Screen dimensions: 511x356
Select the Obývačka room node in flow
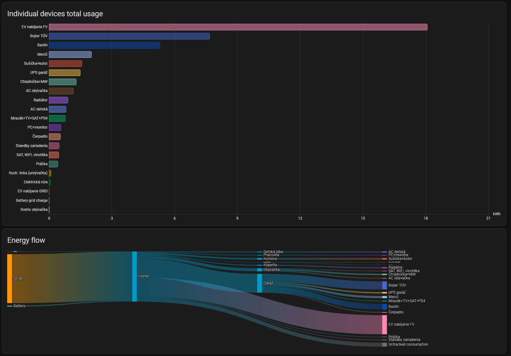coord(259,270)
